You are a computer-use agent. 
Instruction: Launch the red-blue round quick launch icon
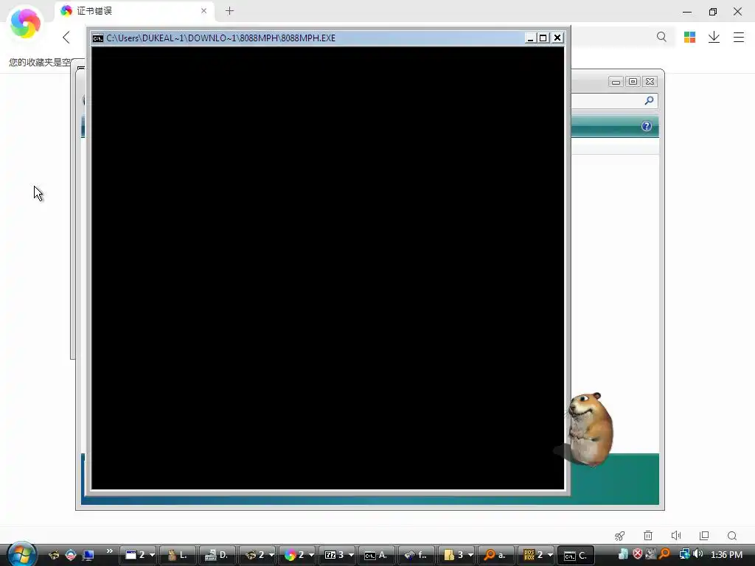[71, 555]
